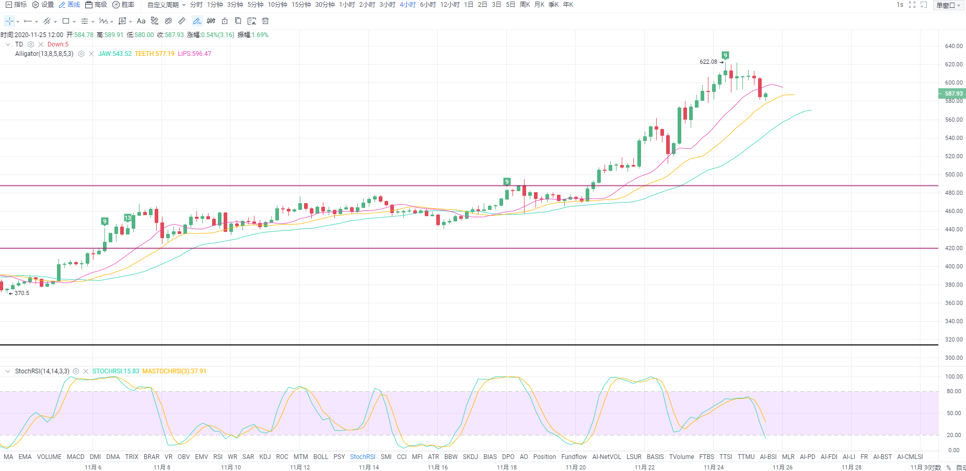Viewport: 966px width, 471px height.
Task: Toggle the 画线 drawing toolbar
Action: pos(69,5)
